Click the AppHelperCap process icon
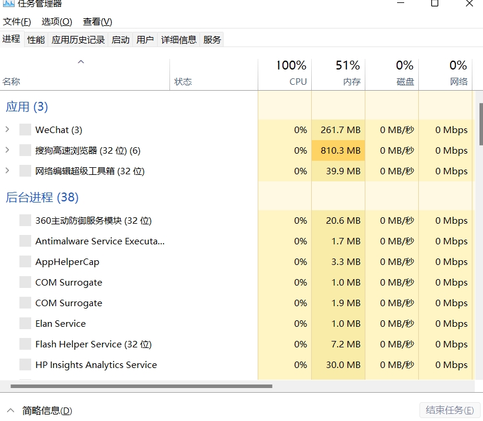 click(25, 261)
